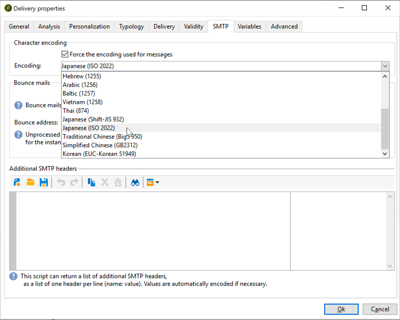The width and height of the screenshot is (400, 320).
Task: Select Traditional Chinese (Big5 950) encoding
Action: point(221,137)
